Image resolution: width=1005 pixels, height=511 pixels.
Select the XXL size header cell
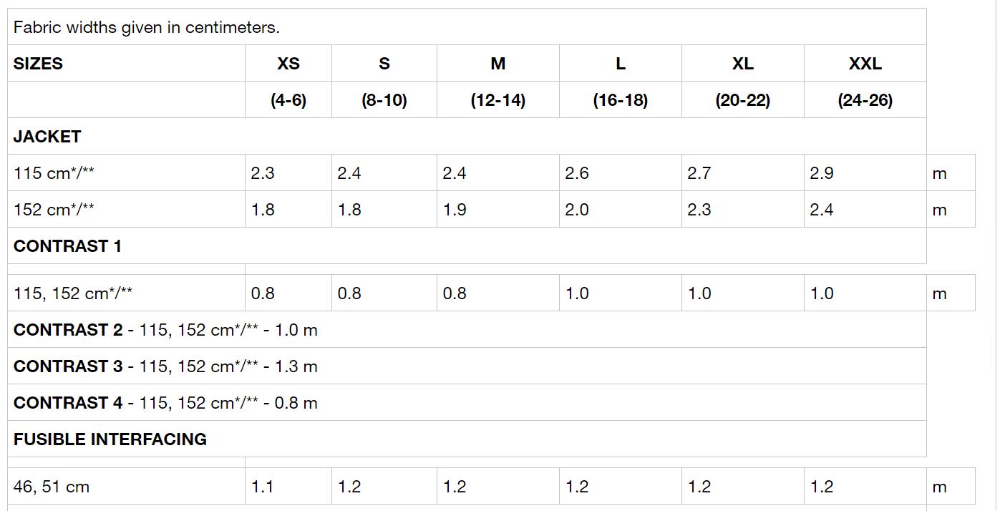[x=865, y=64]
